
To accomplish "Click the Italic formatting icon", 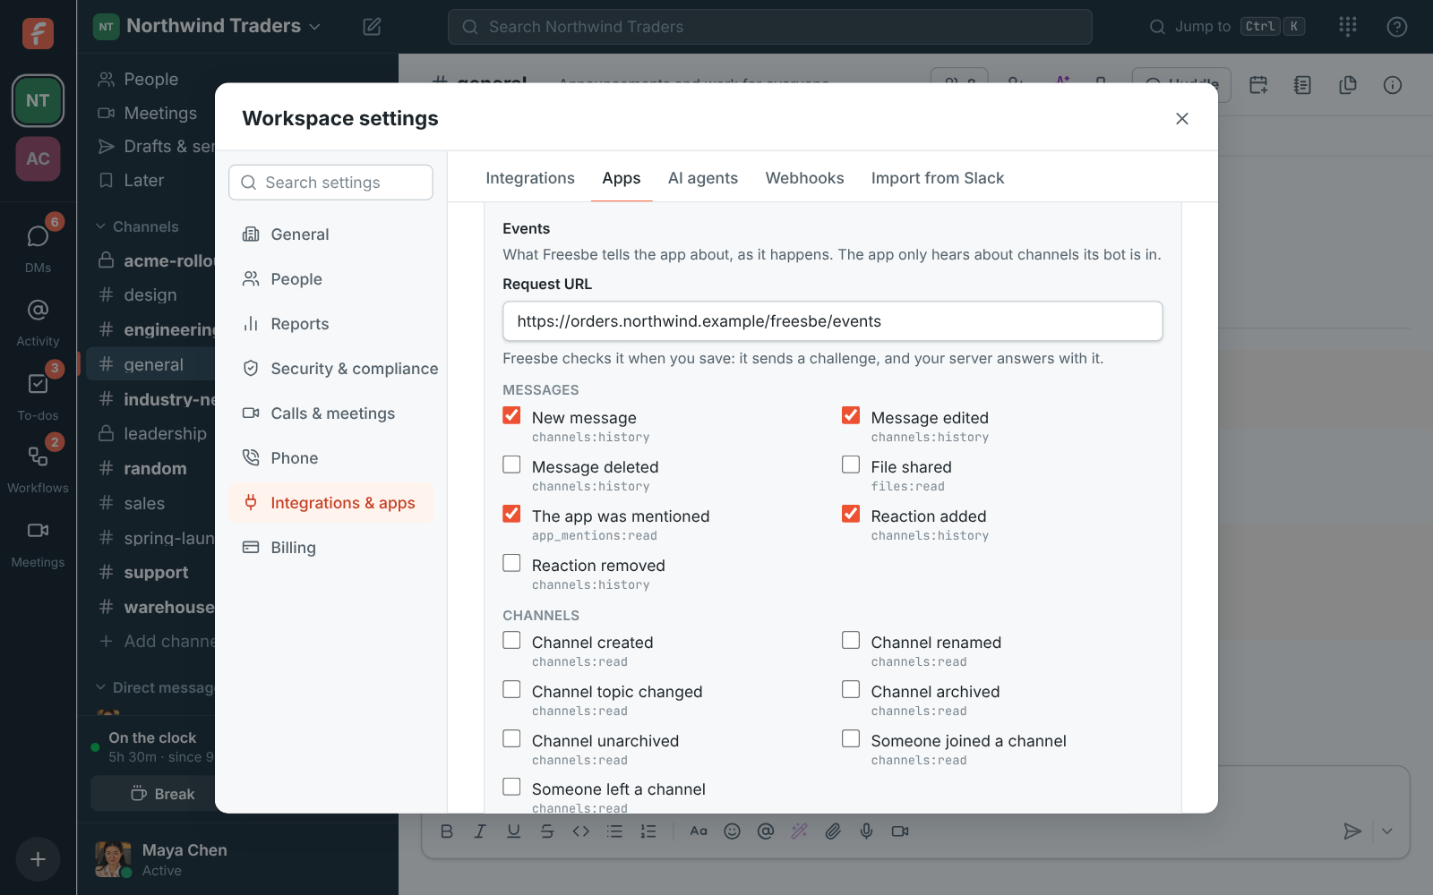I will point(480,831).
